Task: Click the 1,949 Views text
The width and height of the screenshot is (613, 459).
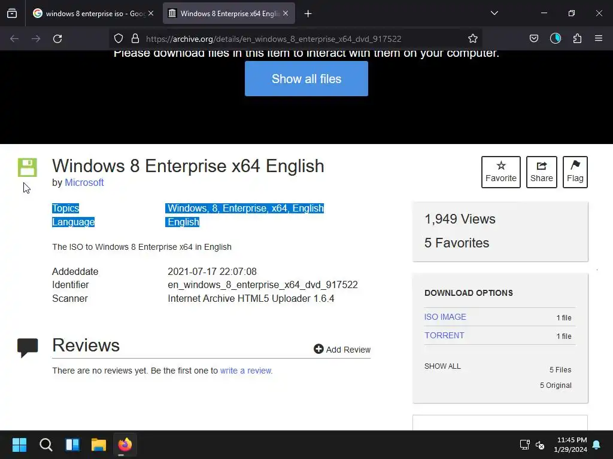Action: tap(460, 219)
